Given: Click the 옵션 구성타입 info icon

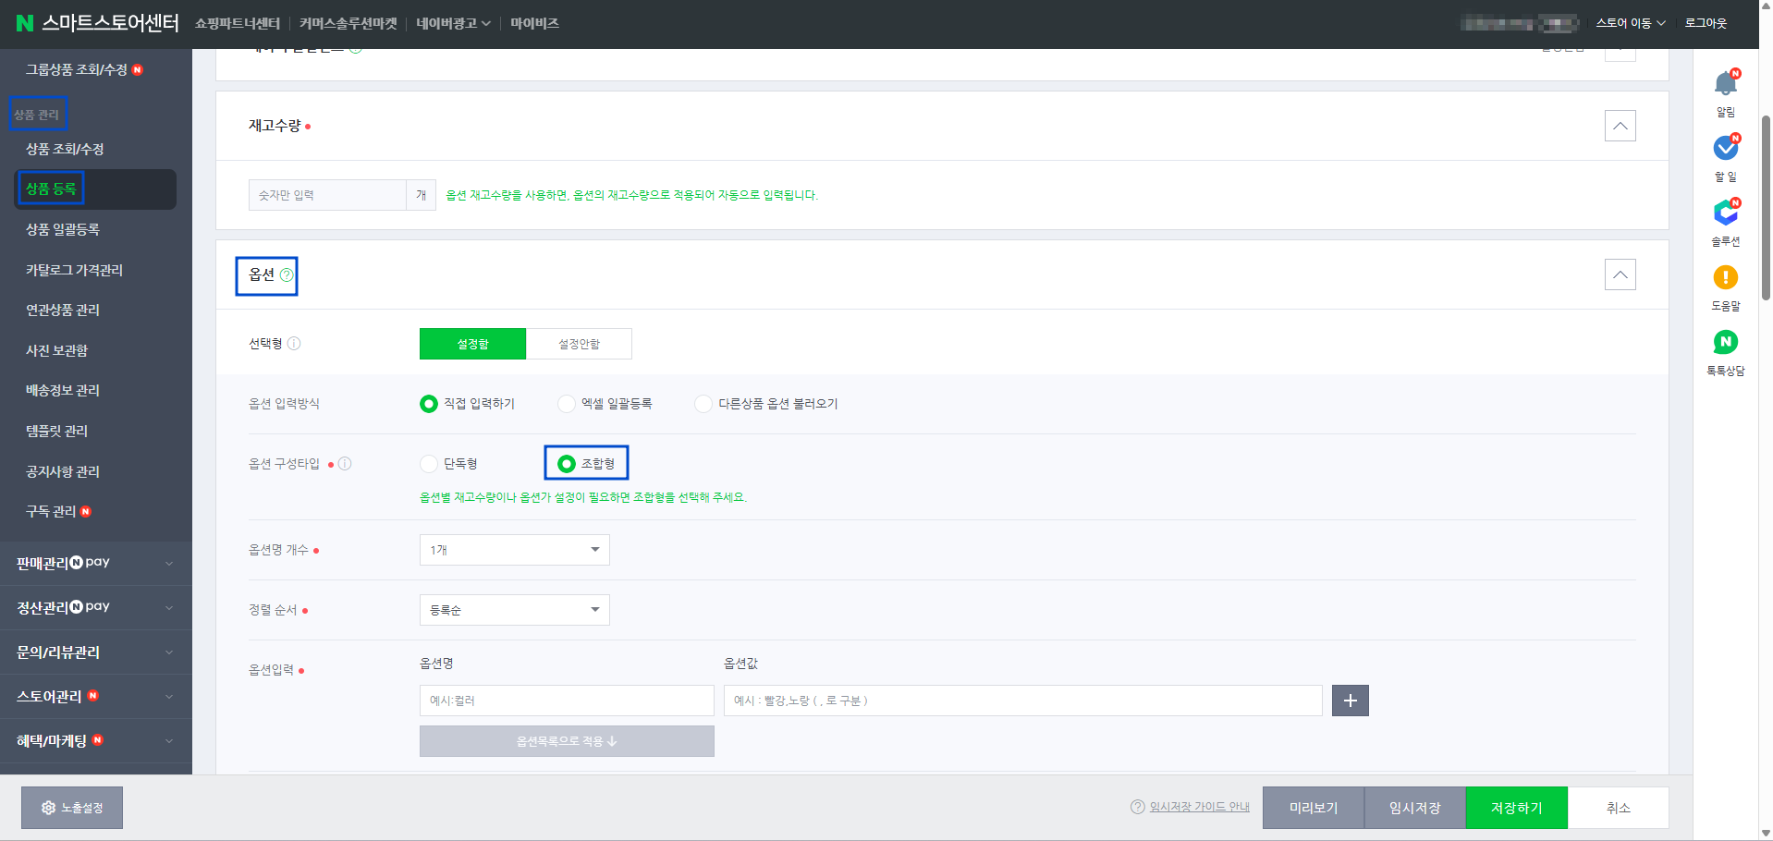Looking at the screenshot, I should [345, 464].
